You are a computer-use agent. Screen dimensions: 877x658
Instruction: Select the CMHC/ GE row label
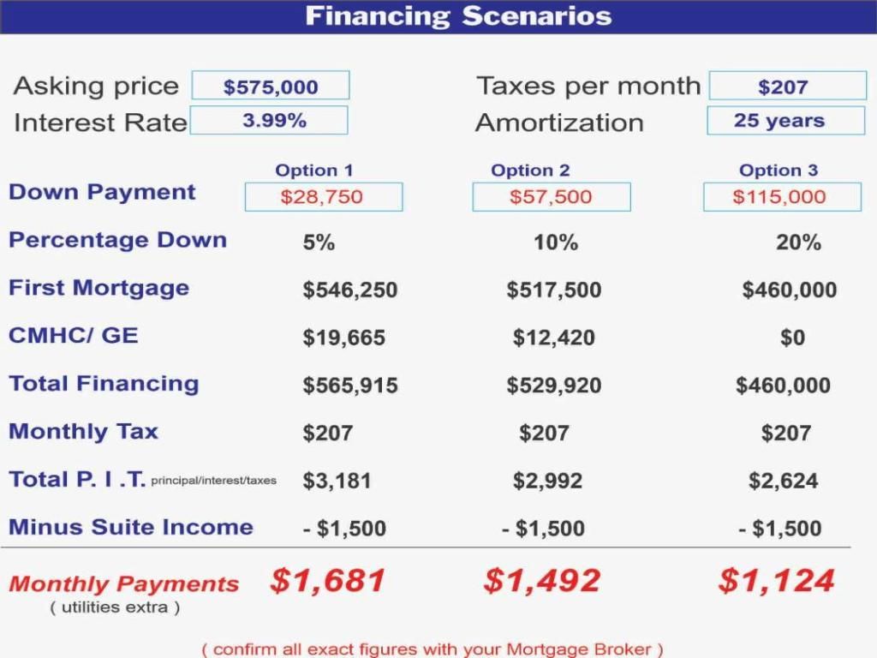tap(73, 335)
